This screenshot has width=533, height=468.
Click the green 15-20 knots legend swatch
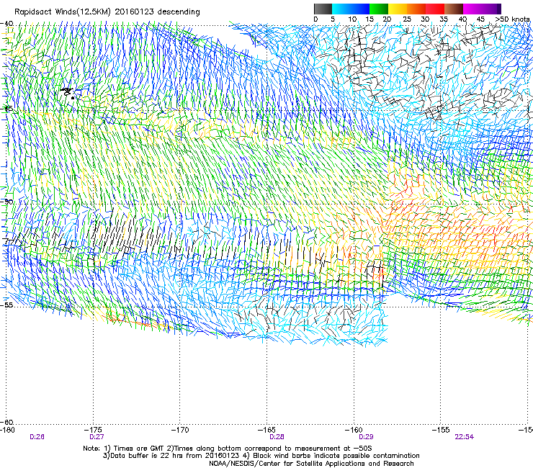tap(379, 9)
